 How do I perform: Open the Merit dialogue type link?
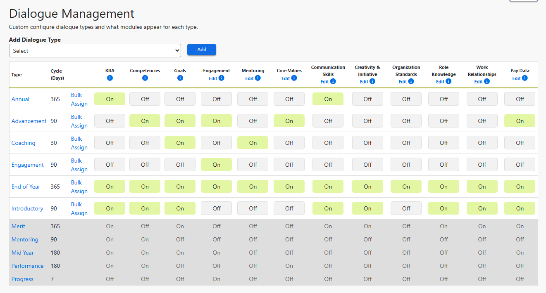pos(18,226)
